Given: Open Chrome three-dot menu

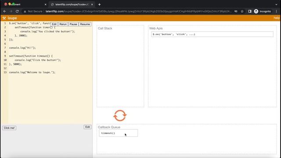Looking at the screenshot, I should pos(276,11).
